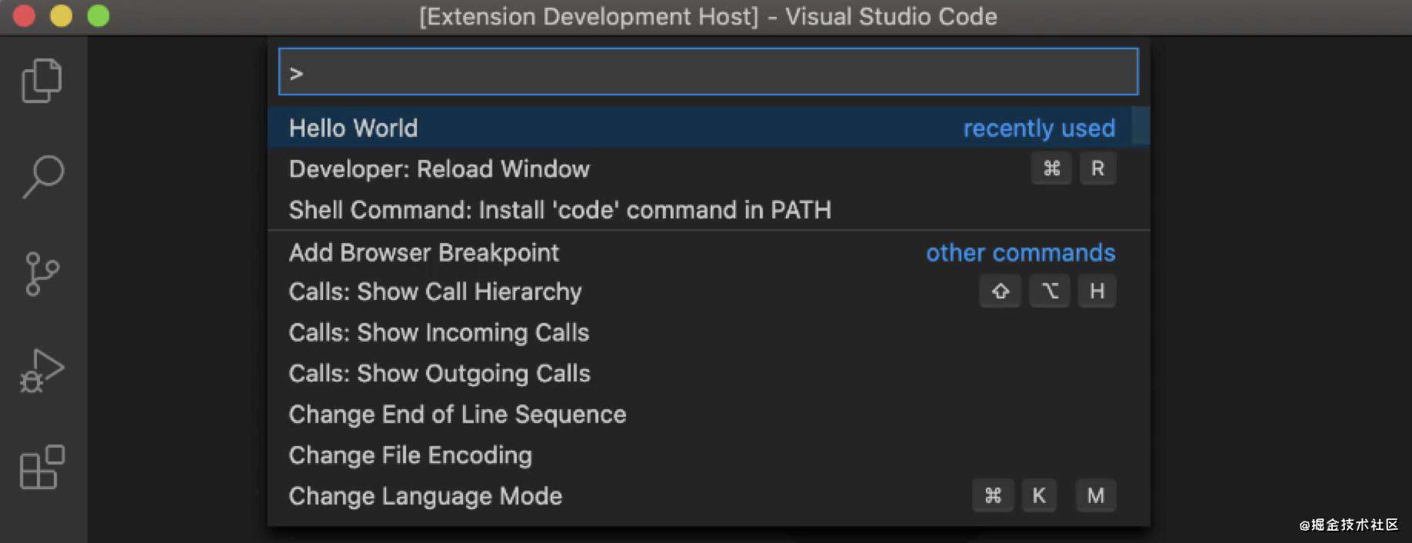The image size is (1412, 543).
Task: Open the Explorer view in the activity bar
Action: [42, 81]
